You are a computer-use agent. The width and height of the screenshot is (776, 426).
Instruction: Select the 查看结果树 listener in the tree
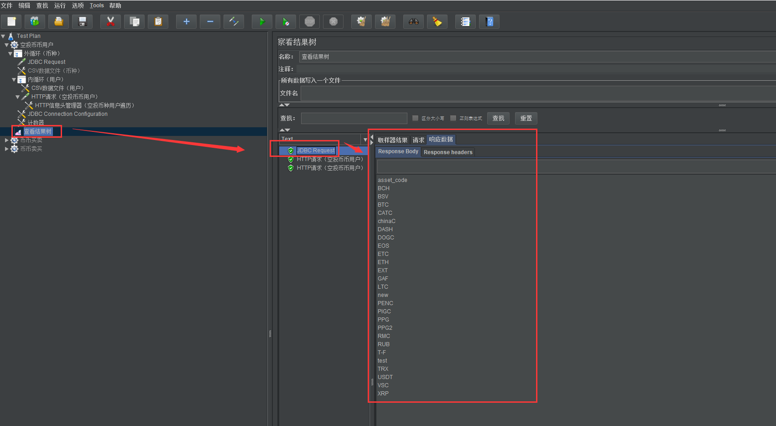pos(37,131)
